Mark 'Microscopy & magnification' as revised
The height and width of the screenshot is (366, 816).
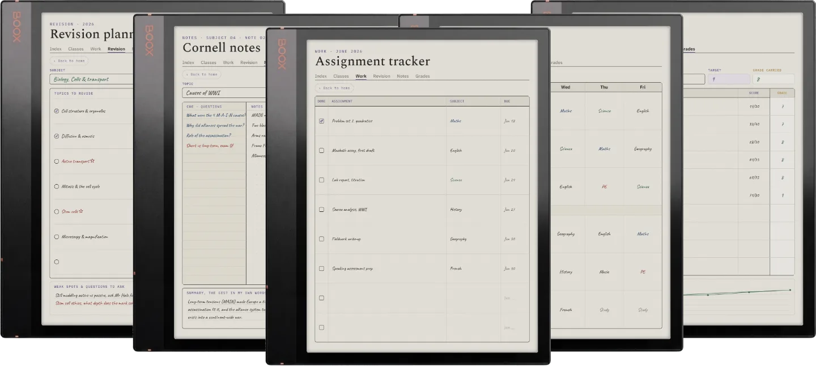56,237
